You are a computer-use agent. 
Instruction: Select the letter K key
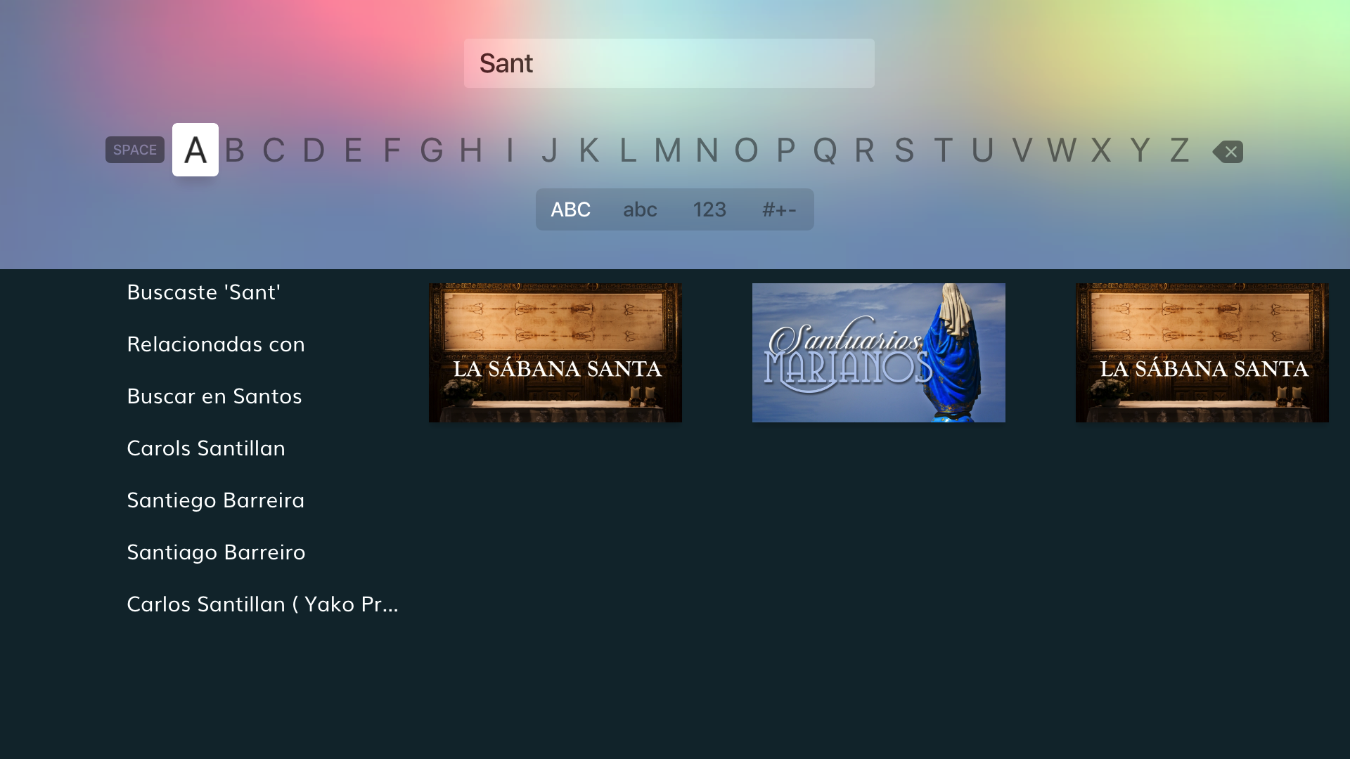click(x=589, y=150)
